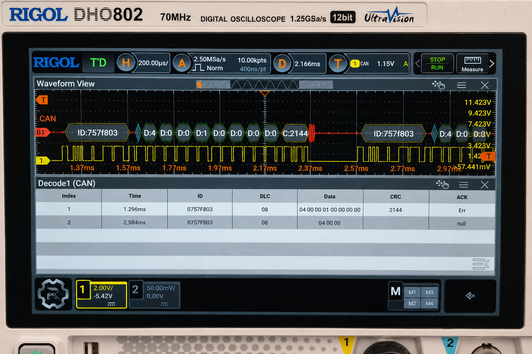The height and width of the screenshot is (354, 532).
Task: Show previous toolbar page arrow
Action: point(417,64)
